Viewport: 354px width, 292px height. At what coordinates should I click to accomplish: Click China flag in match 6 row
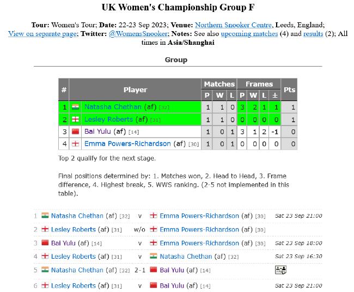coord(154,285)
